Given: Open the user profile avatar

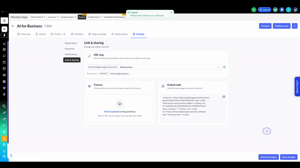Looking at the screenshot, I should coord(295,10).
